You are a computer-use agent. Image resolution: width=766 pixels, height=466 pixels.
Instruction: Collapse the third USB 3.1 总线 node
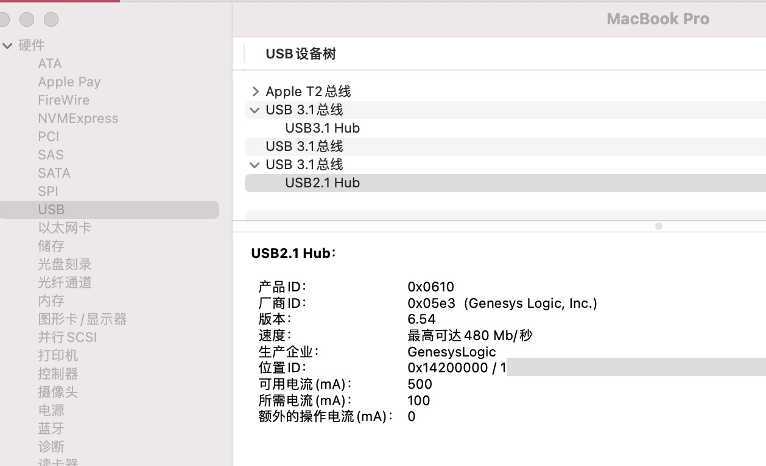(255, 165)
